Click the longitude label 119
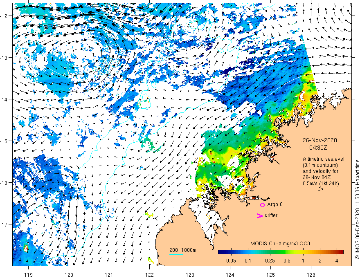 [29, 275]
